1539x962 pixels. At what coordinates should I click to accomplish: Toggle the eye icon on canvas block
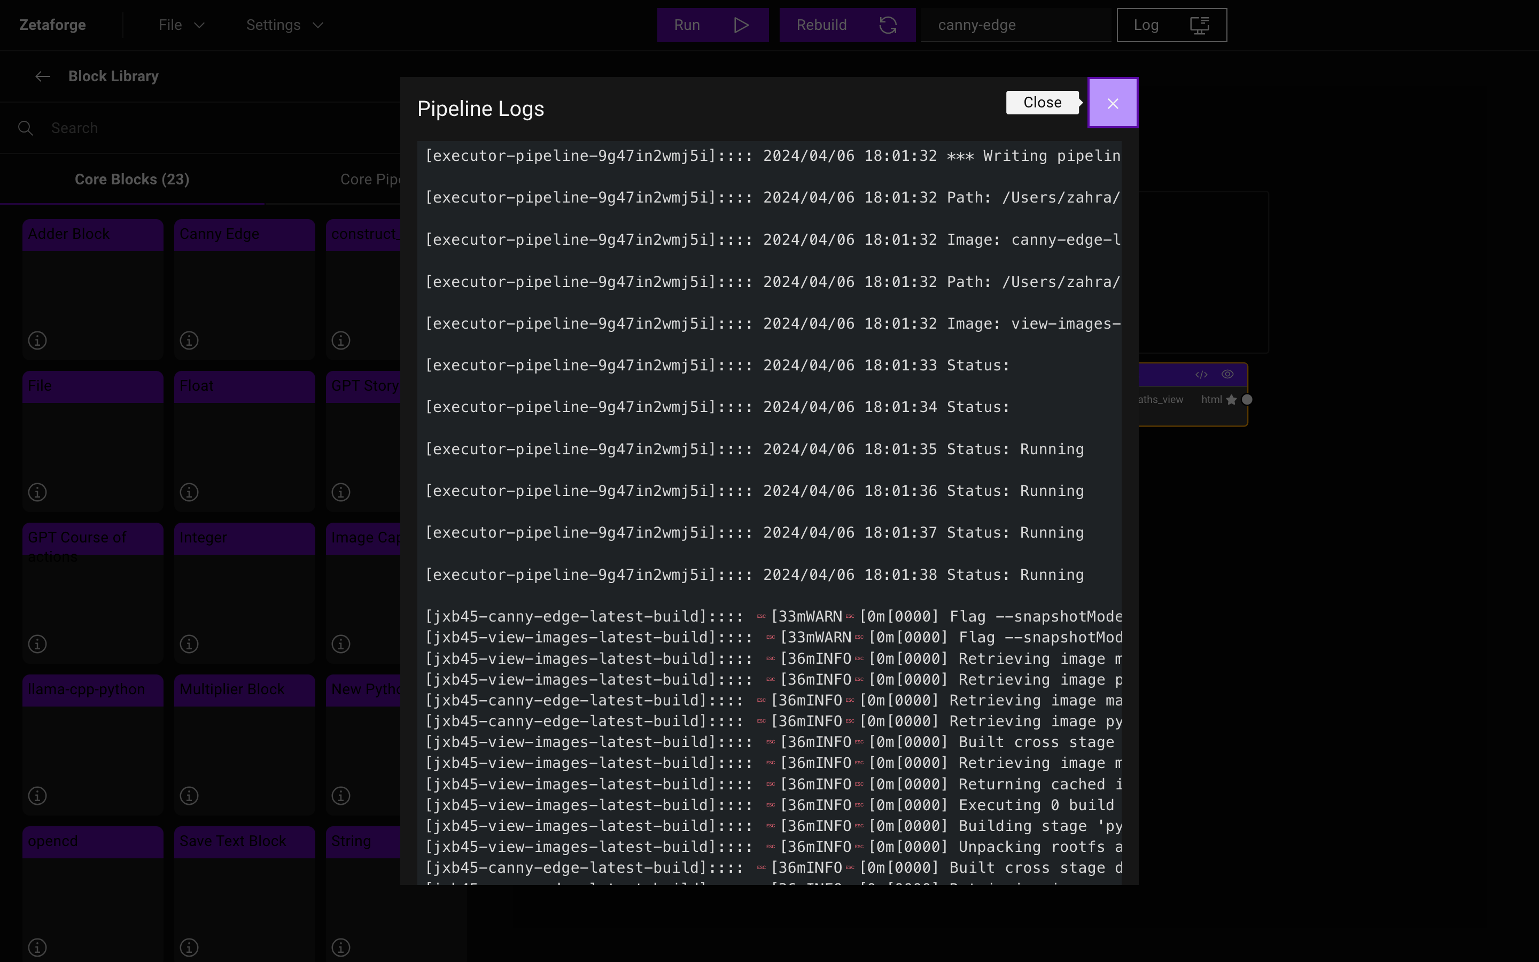coord(1227,374)
